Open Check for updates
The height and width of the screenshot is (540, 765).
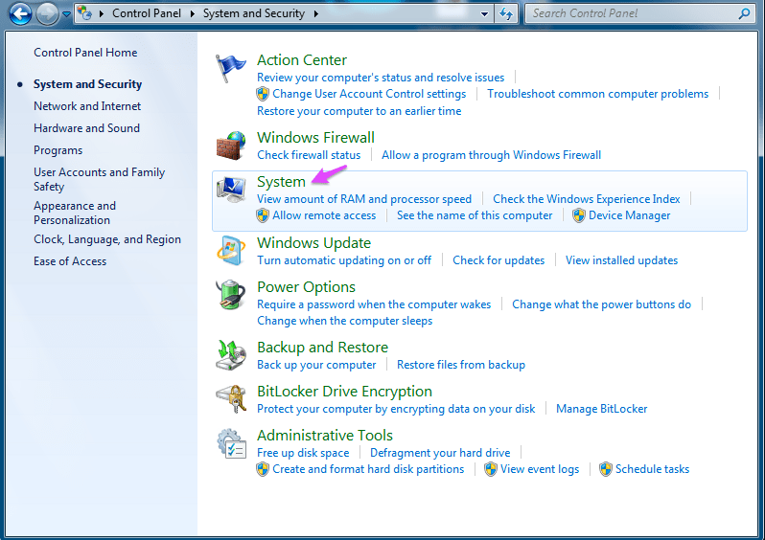[498, 260]
